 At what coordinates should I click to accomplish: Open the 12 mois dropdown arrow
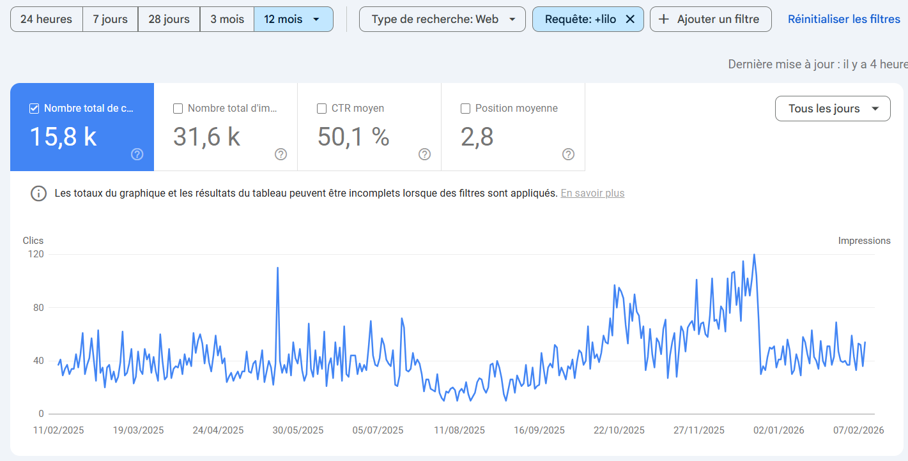click(316, 19)
